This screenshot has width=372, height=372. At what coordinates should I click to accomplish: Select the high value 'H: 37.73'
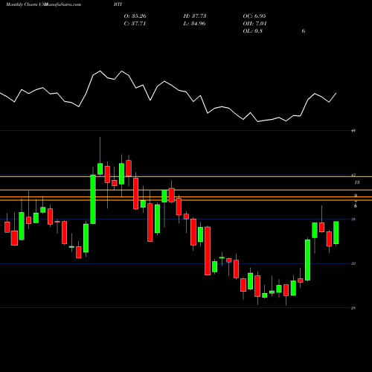[x=195, y=16]
